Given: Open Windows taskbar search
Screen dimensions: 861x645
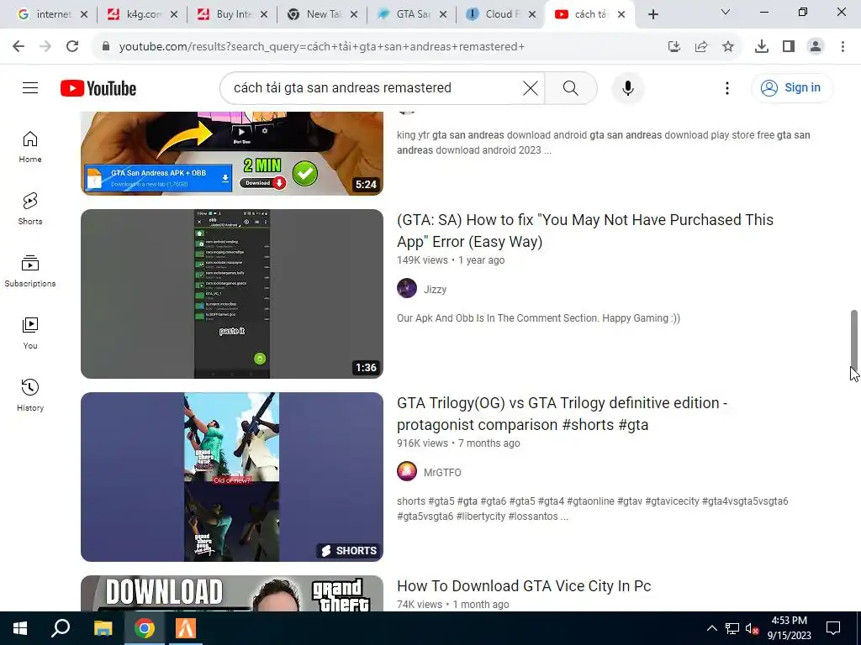Looking at the screenshot, I should tap(61, 628).
